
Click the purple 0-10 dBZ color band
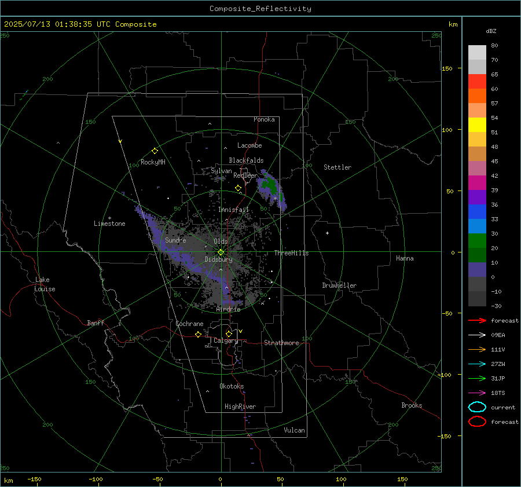477,270
